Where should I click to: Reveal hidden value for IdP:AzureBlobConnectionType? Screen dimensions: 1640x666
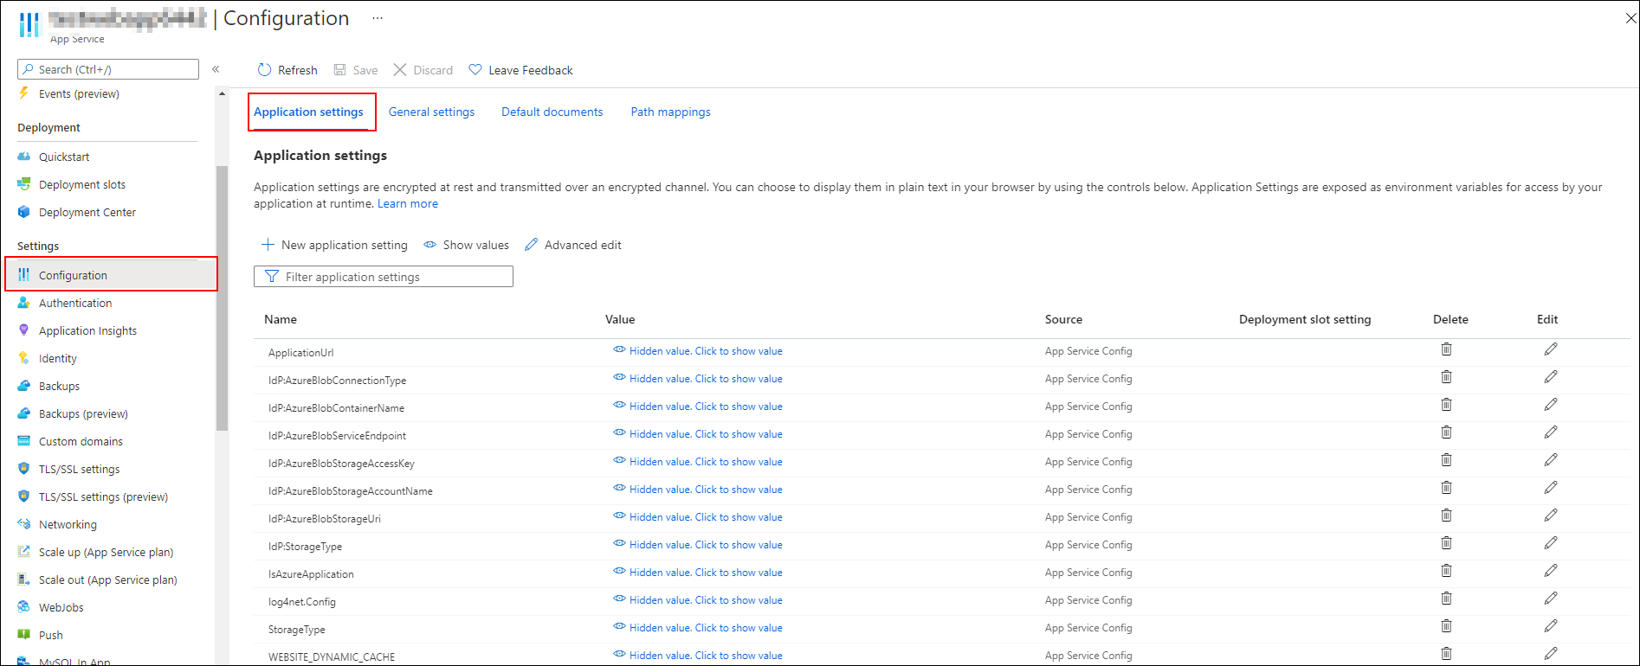[x=698, y=379]
